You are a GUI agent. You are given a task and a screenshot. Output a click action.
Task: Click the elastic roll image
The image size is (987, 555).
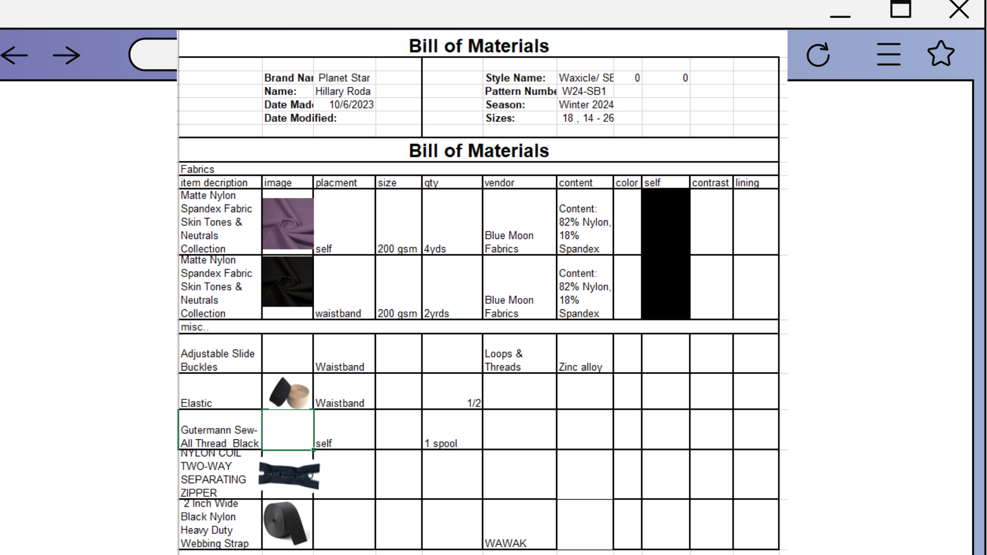click(289, 393)
